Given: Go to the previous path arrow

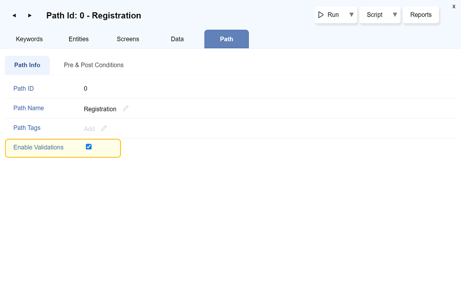Looking at the screenshot, I should pyautogui.click(x=14, y=16).
